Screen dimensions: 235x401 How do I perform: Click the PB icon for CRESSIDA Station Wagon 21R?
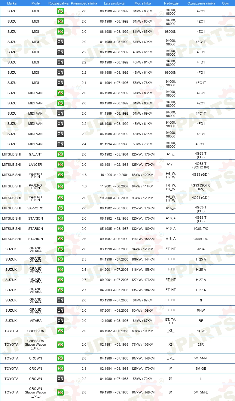[60, 345]
